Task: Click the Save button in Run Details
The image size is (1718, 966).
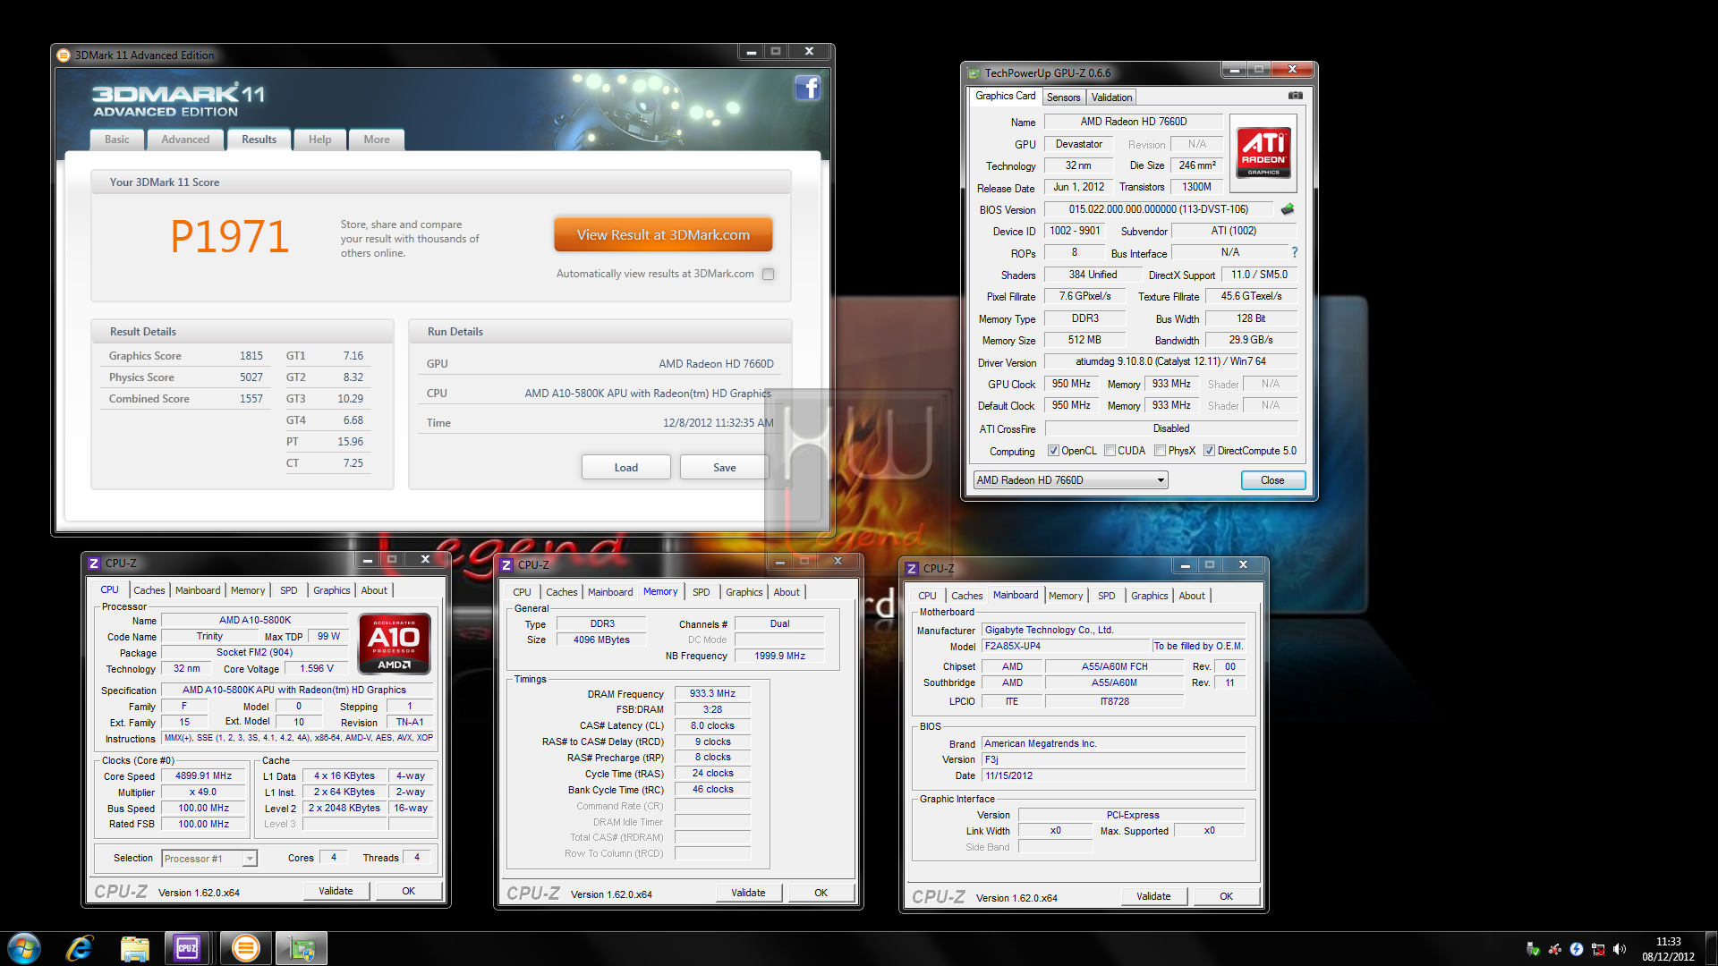Action: point(724,467)
